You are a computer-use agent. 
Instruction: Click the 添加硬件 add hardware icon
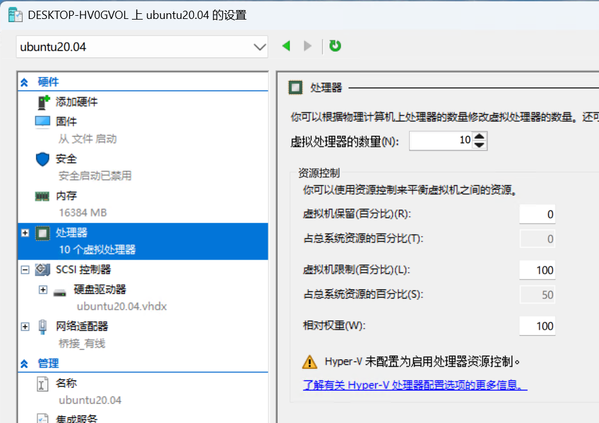[x=44, y=102]
